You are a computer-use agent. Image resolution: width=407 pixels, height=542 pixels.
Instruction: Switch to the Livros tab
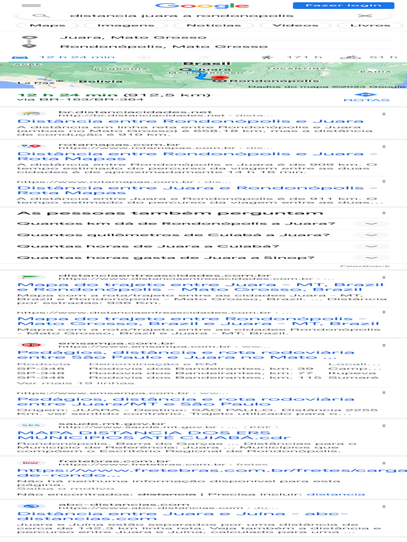370,25
